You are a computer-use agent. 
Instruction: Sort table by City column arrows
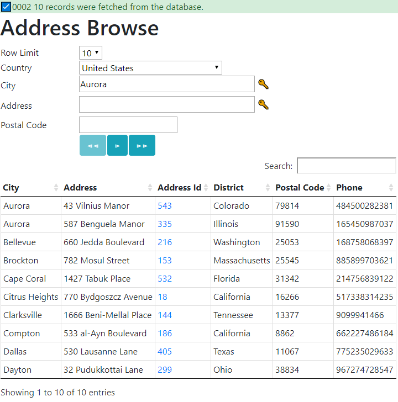coord(56,188)
